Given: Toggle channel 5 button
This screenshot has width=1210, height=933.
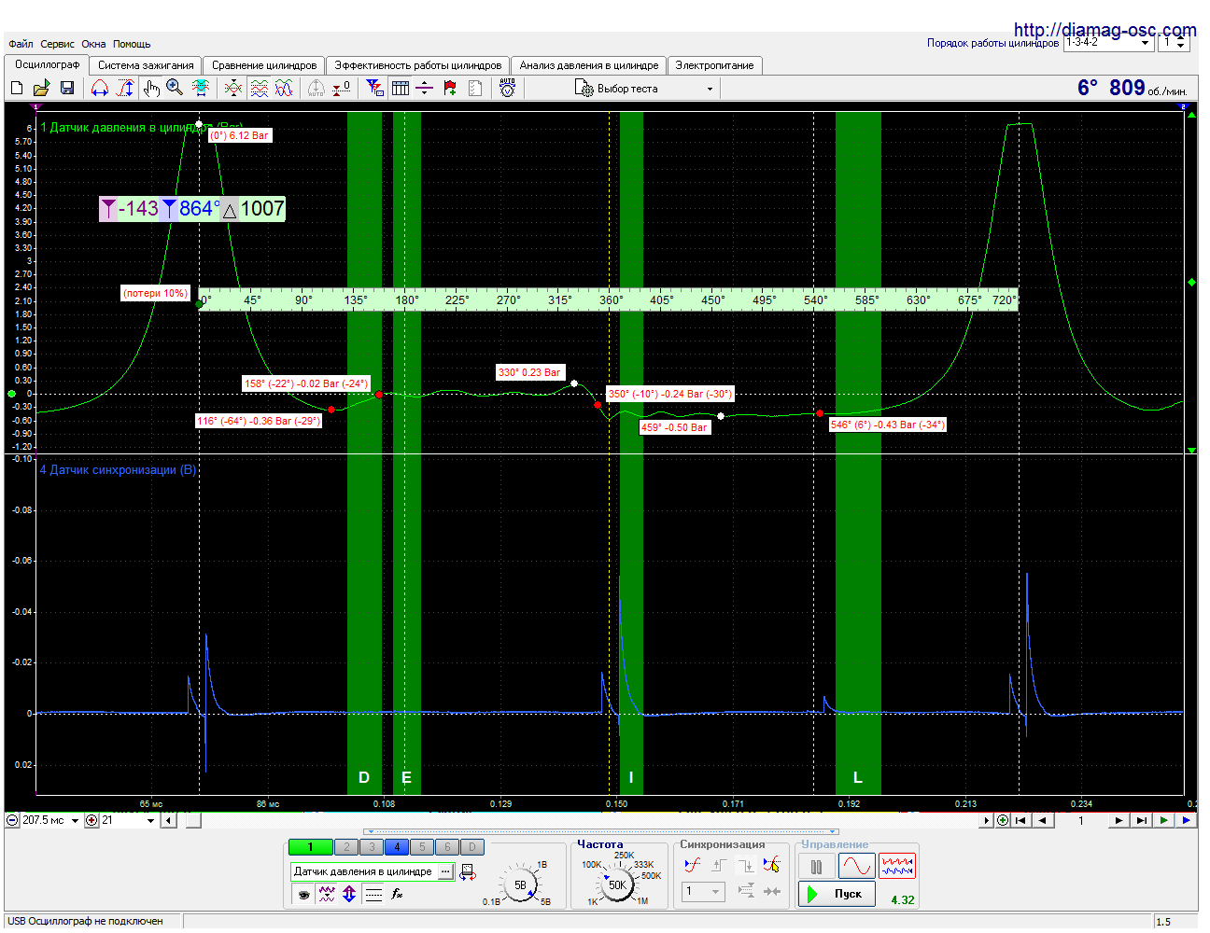Looking at the screenshot, I should click(x=422, y=847).
